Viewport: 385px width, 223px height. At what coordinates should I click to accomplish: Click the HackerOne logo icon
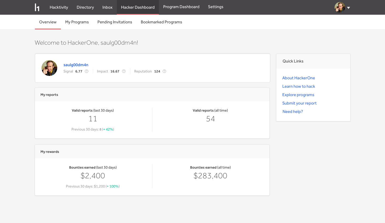37,7
